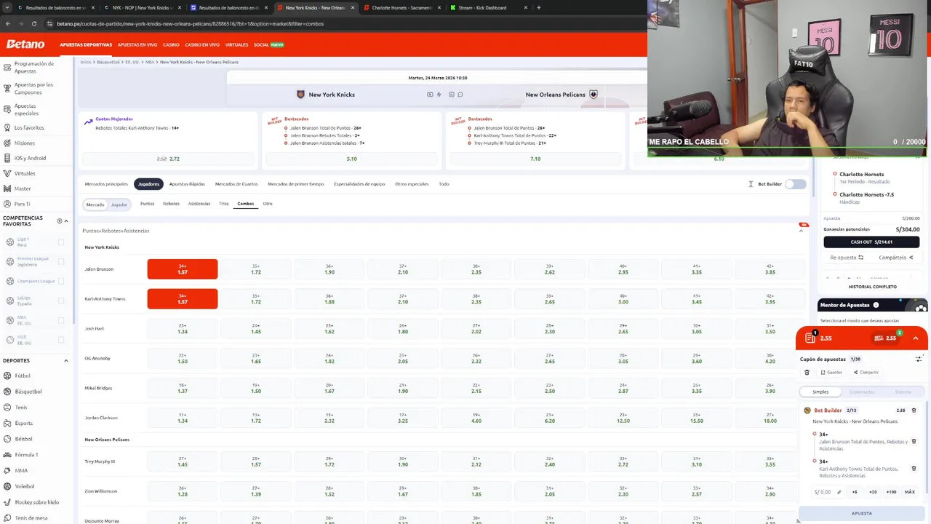Select Simples bet type tab
This screenshot has width=931, height=524.
point(820,392)
